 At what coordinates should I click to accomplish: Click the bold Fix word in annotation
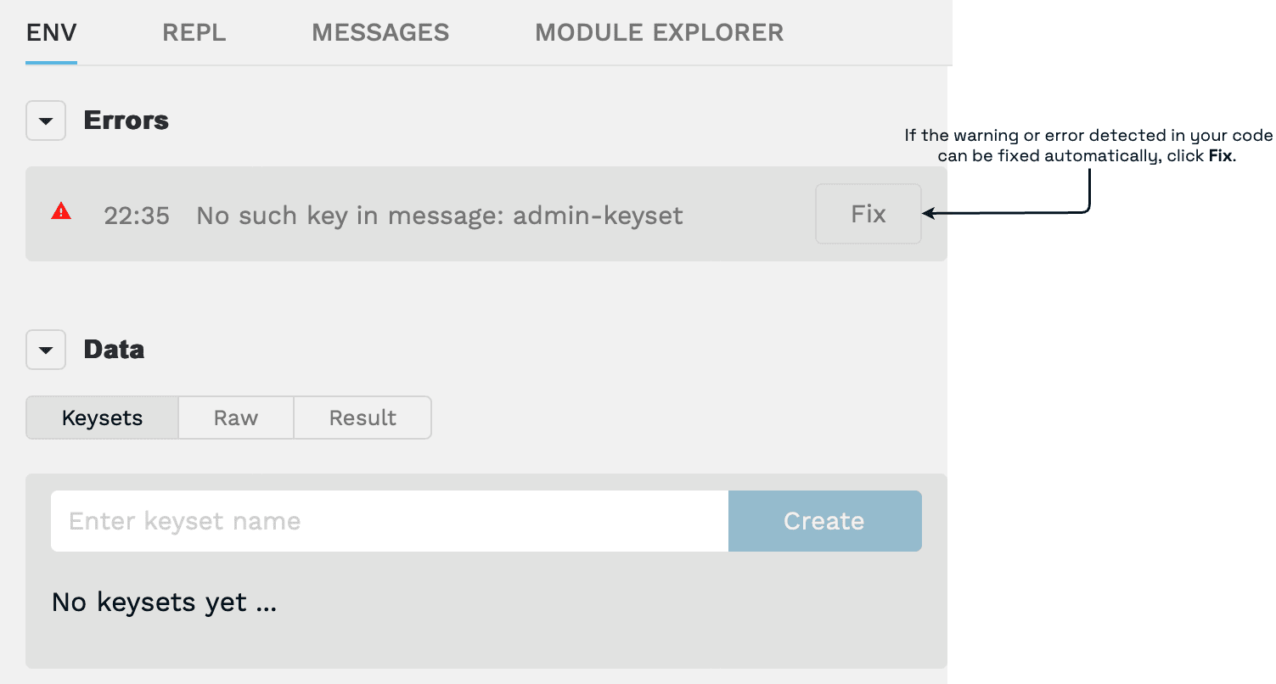[x=1220, y=156]
